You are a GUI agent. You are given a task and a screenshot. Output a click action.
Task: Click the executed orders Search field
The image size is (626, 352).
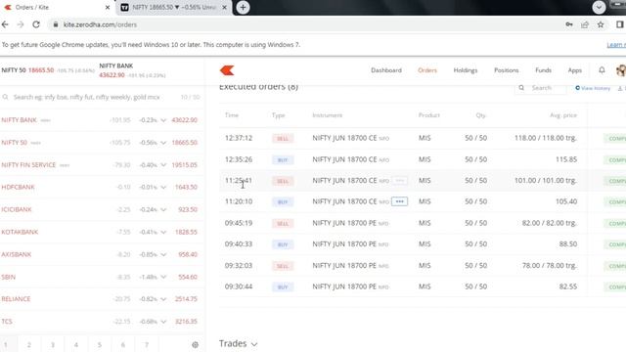541,88
